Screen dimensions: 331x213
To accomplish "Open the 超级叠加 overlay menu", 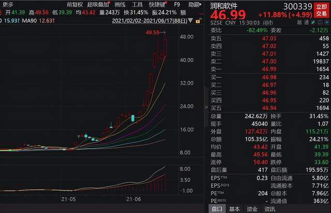I will [98, 5].
